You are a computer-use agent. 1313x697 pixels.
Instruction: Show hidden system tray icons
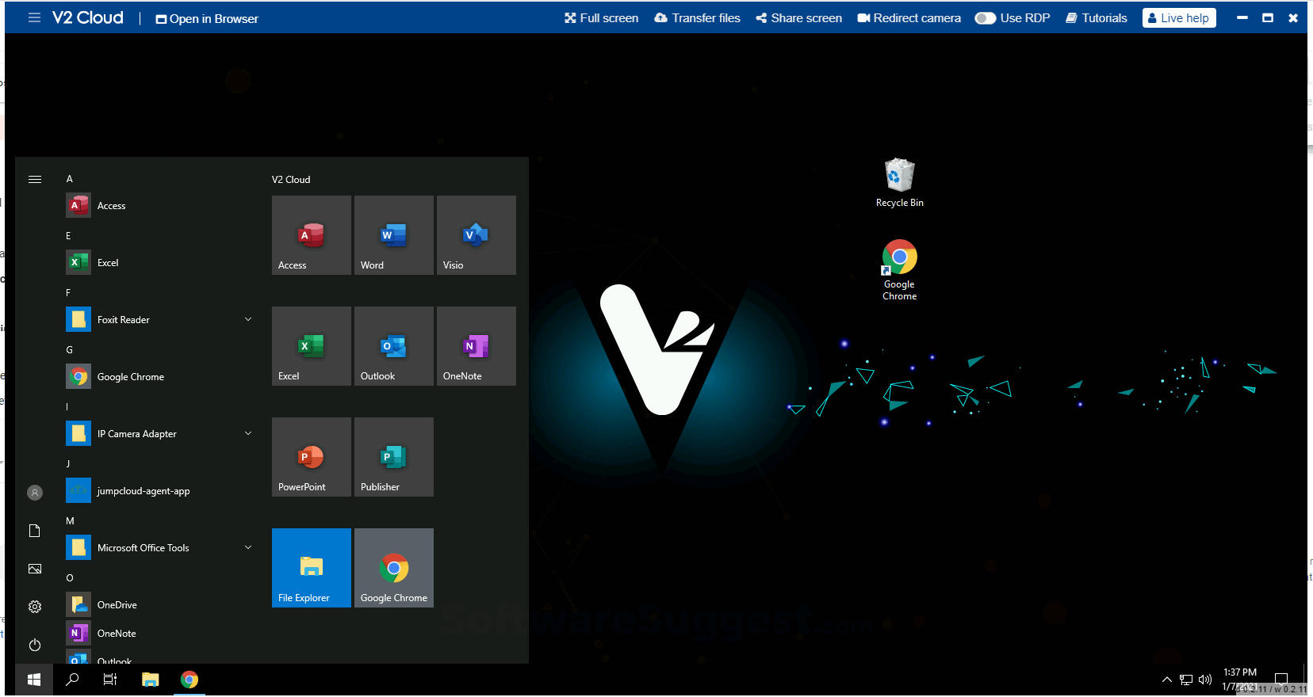coord(1167,680)
